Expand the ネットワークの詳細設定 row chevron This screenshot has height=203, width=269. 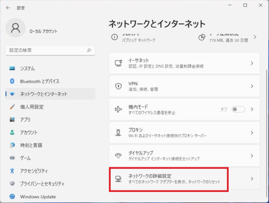[252, 179]
